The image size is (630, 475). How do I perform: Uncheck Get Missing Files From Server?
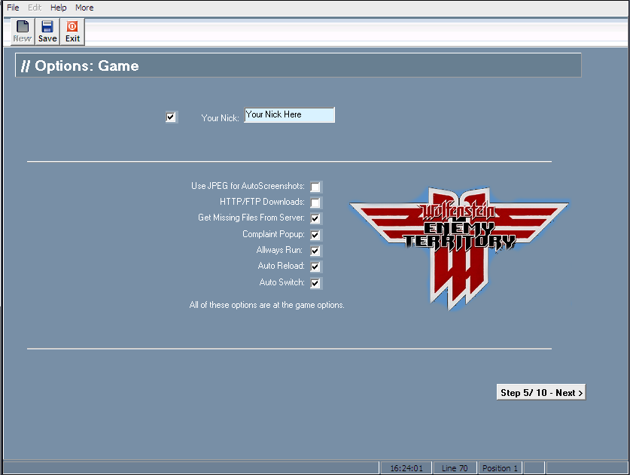click(x=315, y=218)
